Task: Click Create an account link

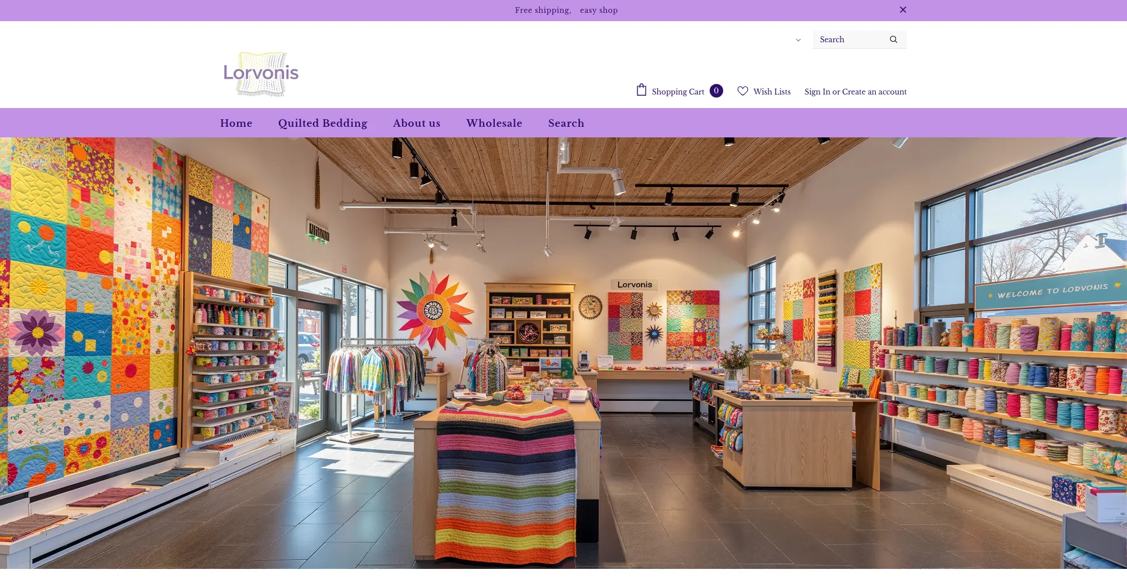Action: 875,92
